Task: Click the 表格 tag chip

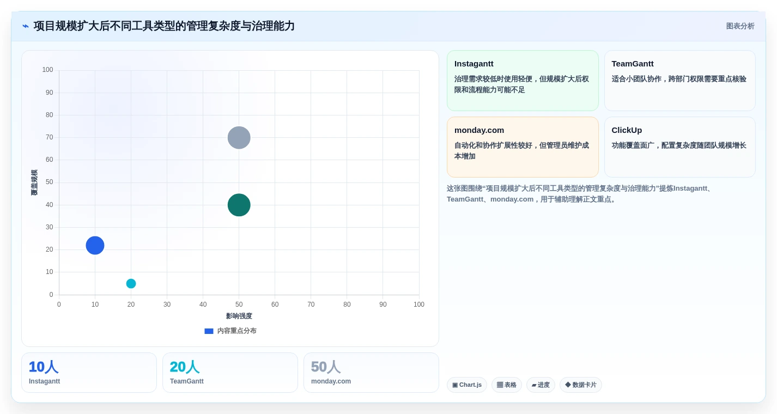Action: [507, 385]
